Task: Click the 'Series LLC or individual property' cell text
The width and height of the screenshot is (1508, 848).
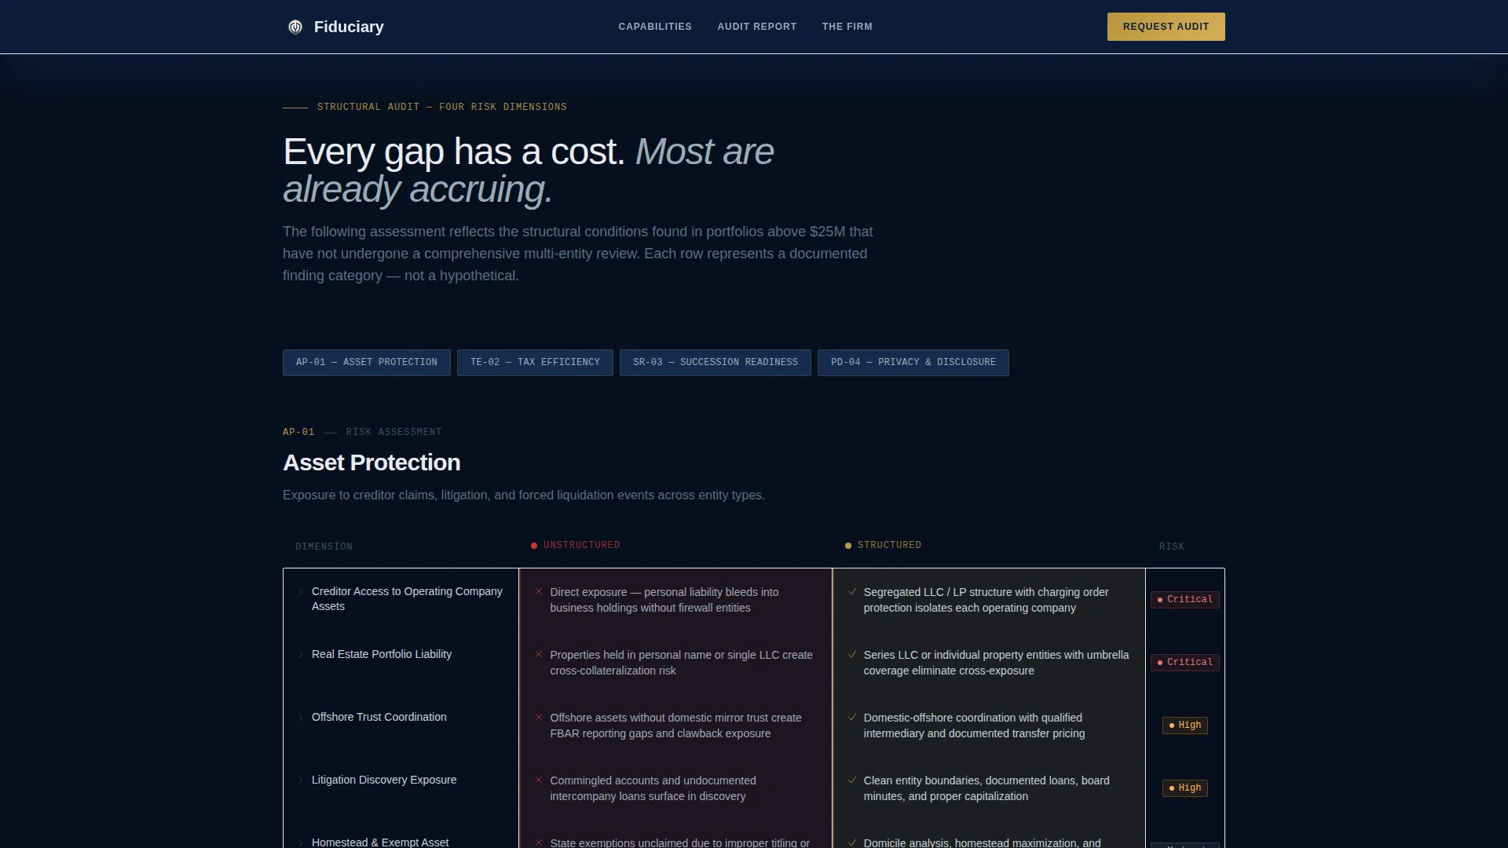Action: click(x=997, y=663)
